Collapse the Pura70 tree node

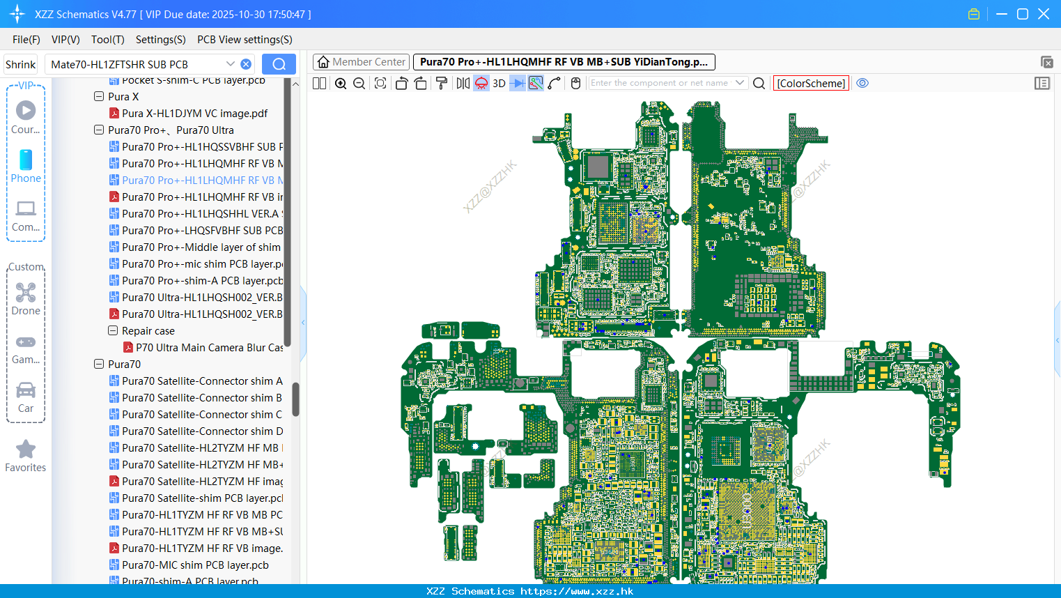[99, 364]
